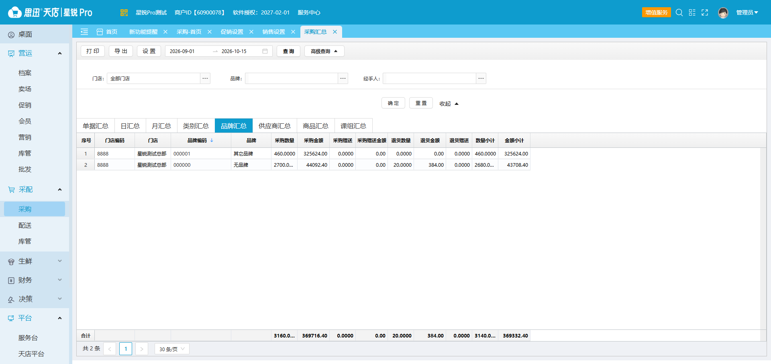The height and width of the screenshot is (364, 771).
Task: Close the 新功能提醒 tab
Action: click(165, 32)
